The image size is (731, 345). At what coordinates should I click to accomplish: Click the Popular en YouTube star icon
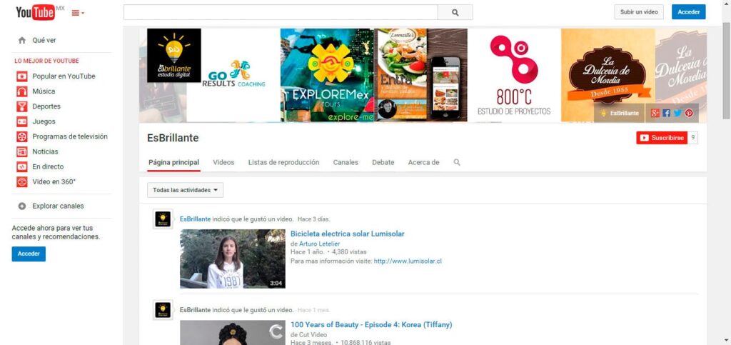(x=21, y=76)
